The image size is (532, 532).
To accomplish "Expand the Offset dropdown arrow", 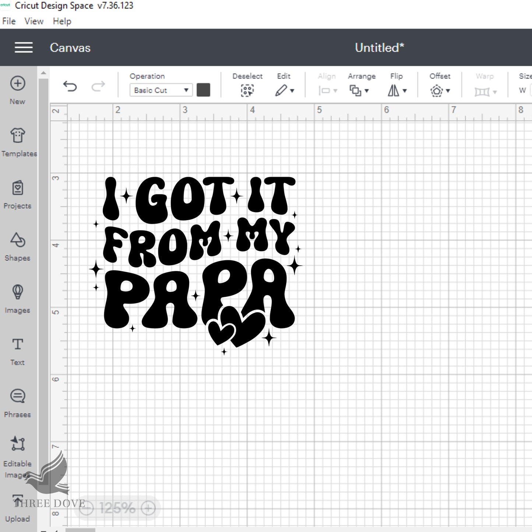I will (x=448, y=91).
